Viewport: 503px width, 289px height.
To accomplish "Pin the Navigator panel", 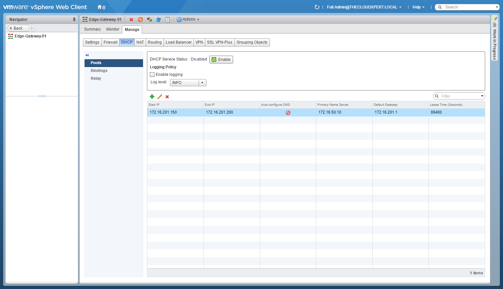I will 74,20.
